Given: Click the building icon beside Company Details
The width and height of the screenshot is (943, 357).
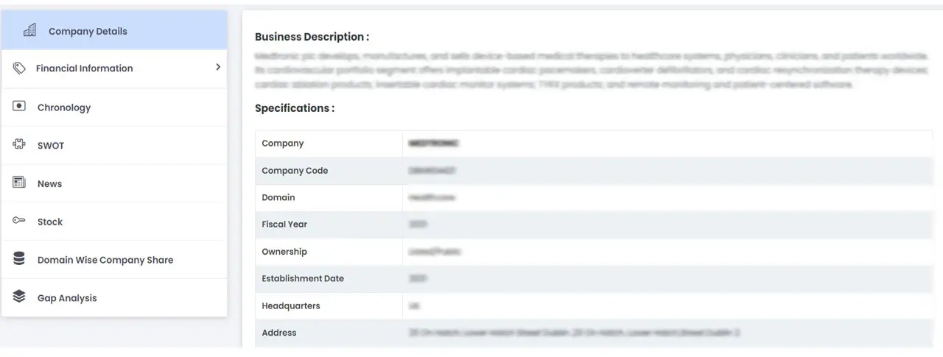Looking at the screenshot, I should pyautogui.click(x=29, y=31).
